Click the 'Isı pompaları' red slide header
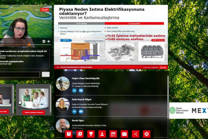 134,23
